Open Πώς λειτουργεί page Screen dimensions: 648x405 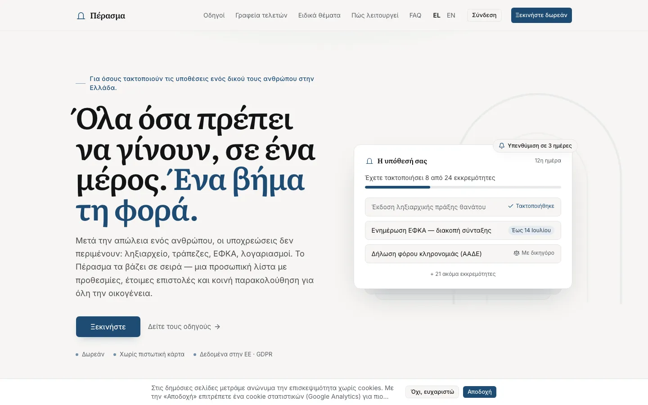click(375, 15)
